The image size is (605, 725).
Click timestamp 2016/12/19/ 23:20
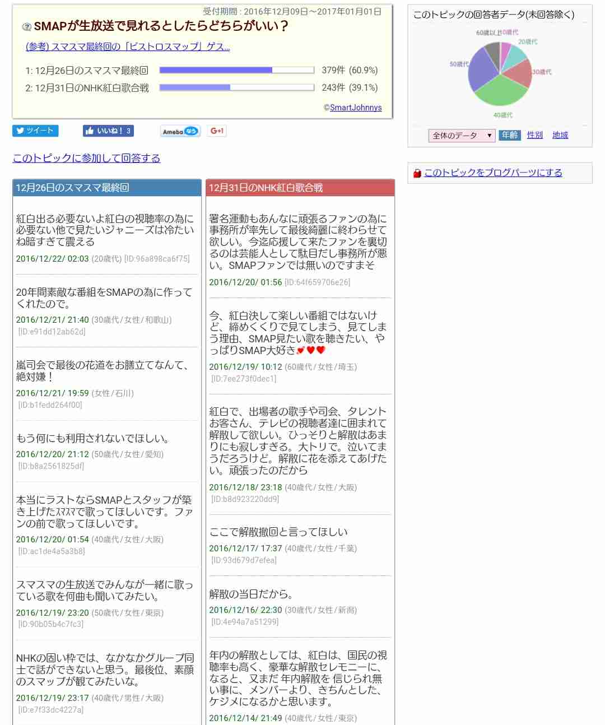[x=52, y=613]
